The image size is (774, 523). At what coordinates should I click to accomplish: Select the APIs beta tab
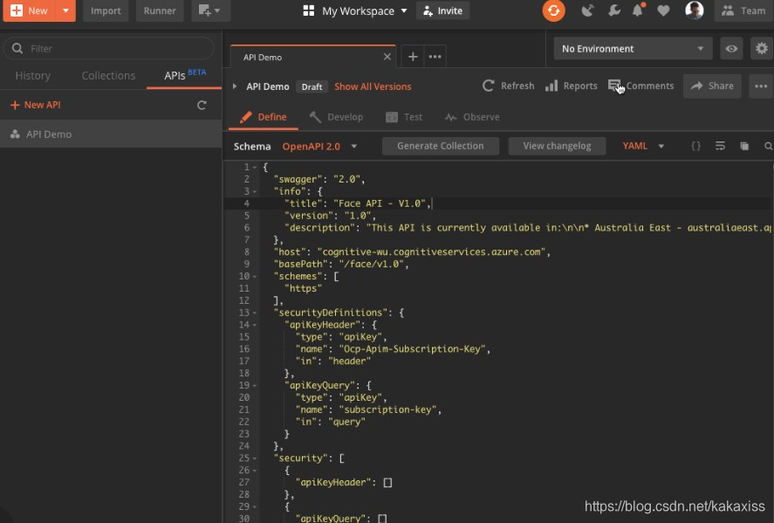point(185,75)
